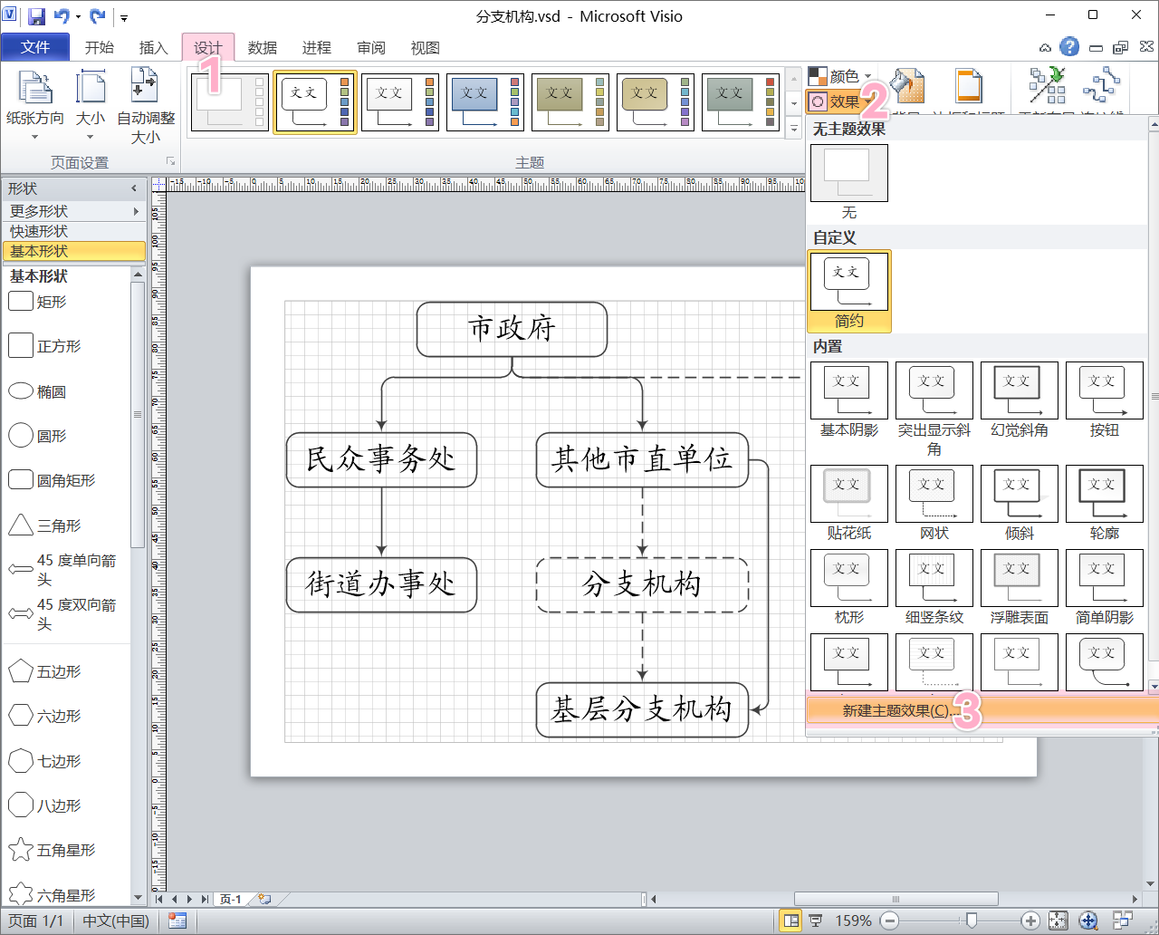
Task: Expand the theme gallery more arrow
Action: click(x=794, y=129)
